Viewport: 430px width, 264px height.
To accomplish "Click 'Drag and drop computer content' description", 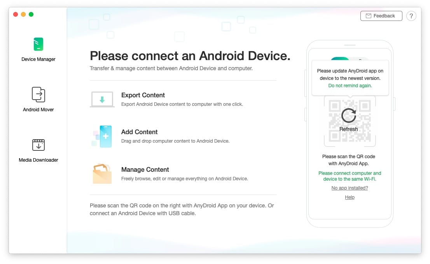I will (175, 141).
